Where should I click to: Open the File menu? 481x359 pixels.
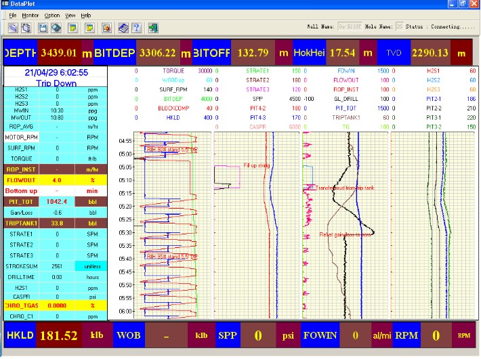click(x=12, y=14)
